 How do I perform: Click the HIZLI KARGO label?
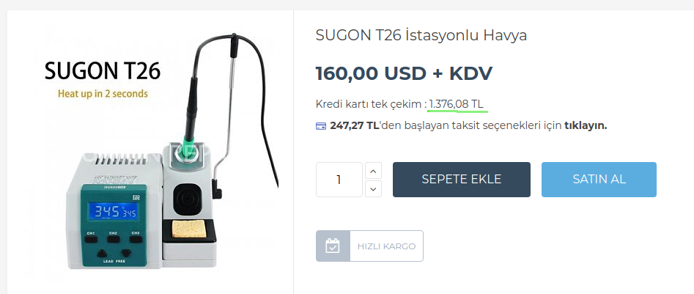click(x=386, y=246)
